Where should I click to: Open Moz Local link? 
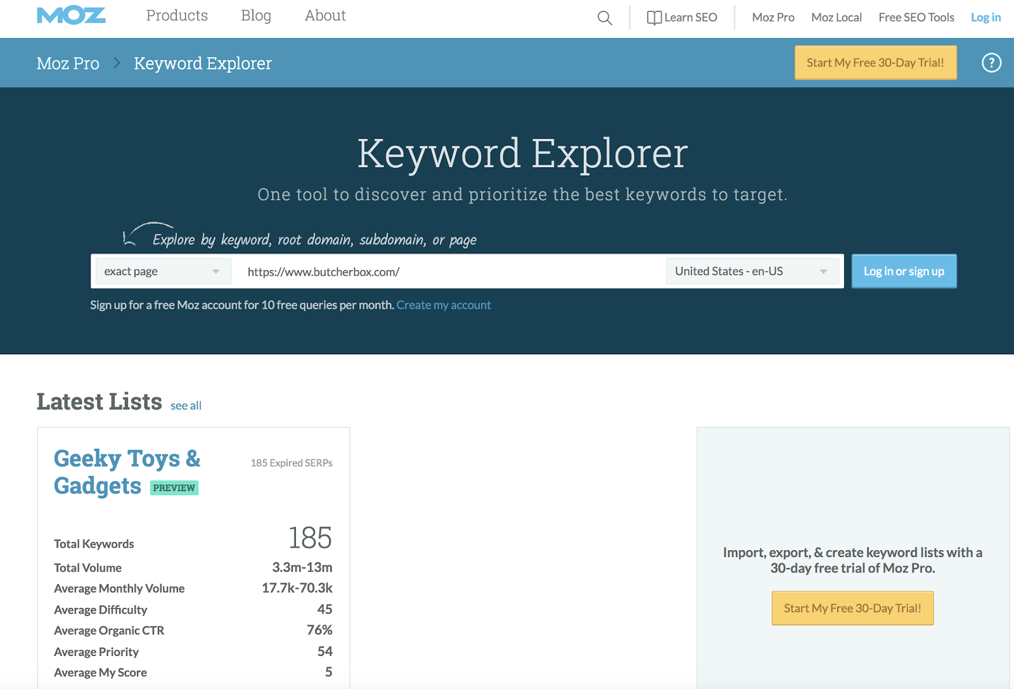pos(836,18)
